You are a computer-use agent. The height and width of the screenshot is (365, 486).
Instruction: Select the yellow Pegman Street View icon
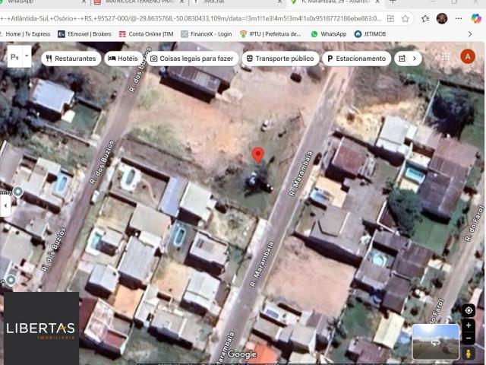[x=469, y=353]
